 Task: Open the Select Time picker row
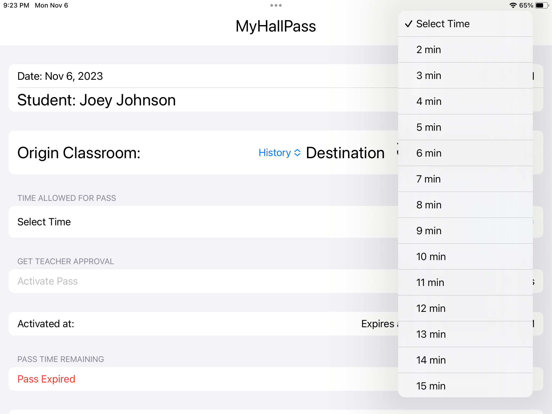click(x=276, y=222)
